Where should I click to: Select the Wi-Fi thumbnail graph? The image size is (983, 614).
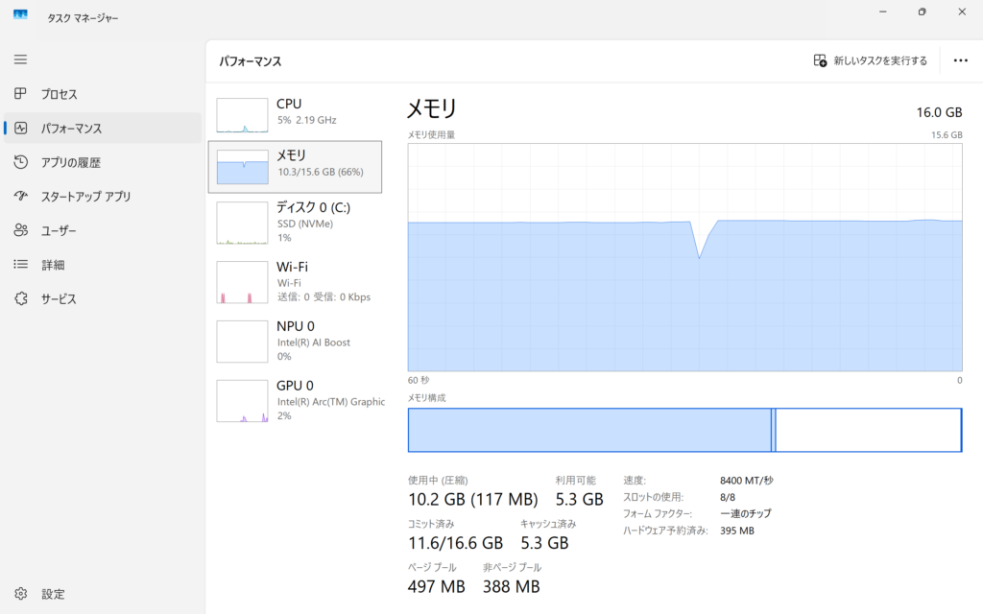(242, 283)
